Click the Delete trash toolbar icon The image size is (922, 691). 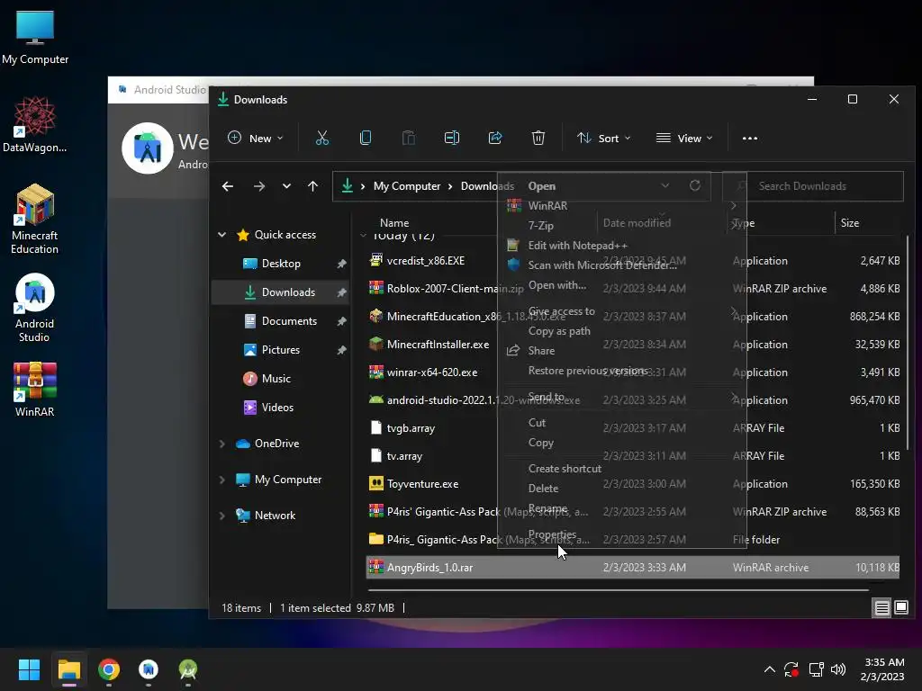point(538,138)
